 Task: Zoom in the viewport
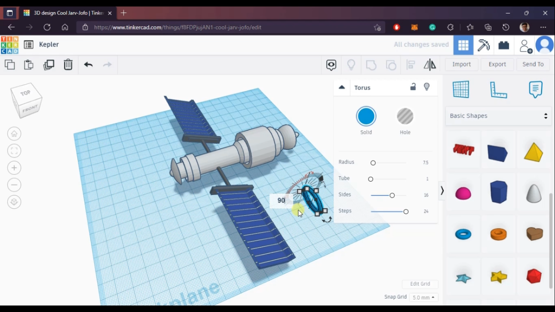pyautogui.click(x=14, y=168)
